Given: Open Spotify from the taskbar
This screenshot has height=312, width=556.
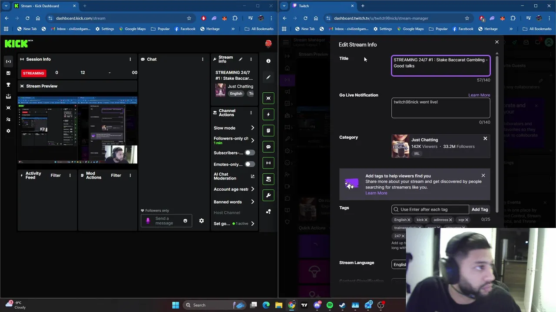Looking at the screenshot, I should click(330, 305).
